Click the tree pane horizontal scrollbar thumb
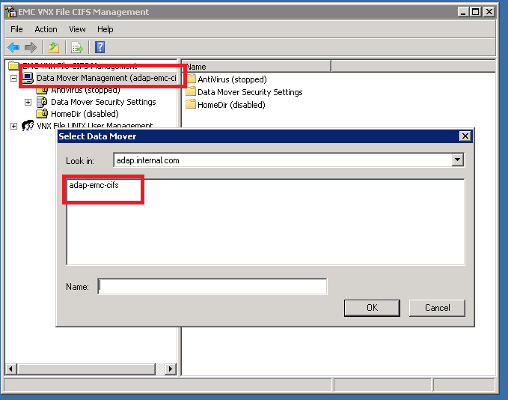Image resolution: width=508 pixels, height=400 pixels. 86,369
